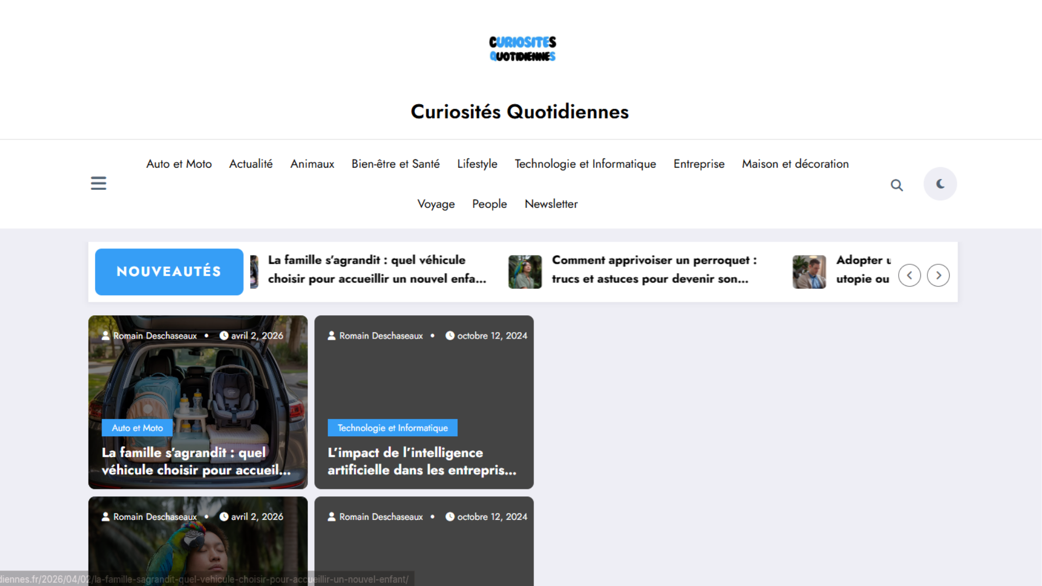
Task: Open the People menu item
Action: pyautogui.click(x=490, y=204)
